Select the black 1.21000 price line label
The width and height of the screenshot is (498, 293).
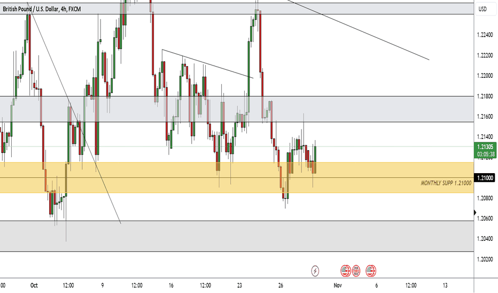(485, 178)
